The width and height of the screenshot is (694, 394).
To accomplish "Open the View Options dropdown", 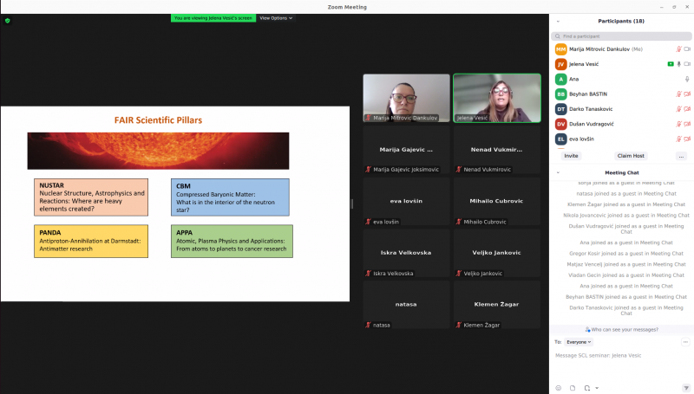I will [276, 18].
